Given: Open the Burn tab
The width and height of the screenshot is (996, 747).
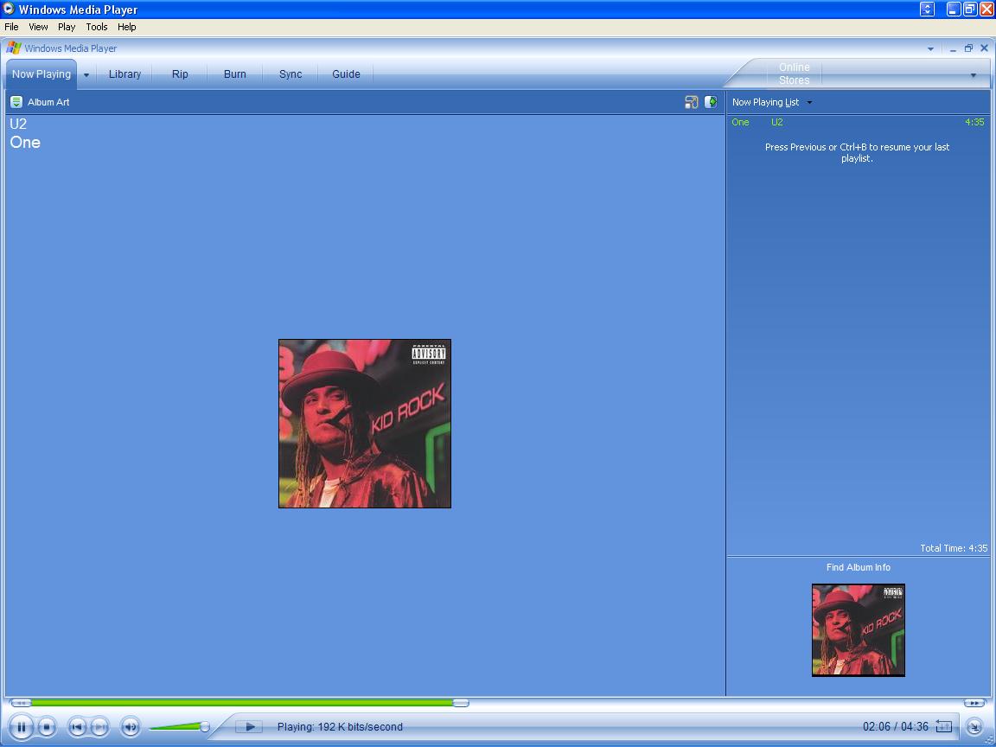Looking at the screenshot, I should pyautogui.click(x=234, y=74).
